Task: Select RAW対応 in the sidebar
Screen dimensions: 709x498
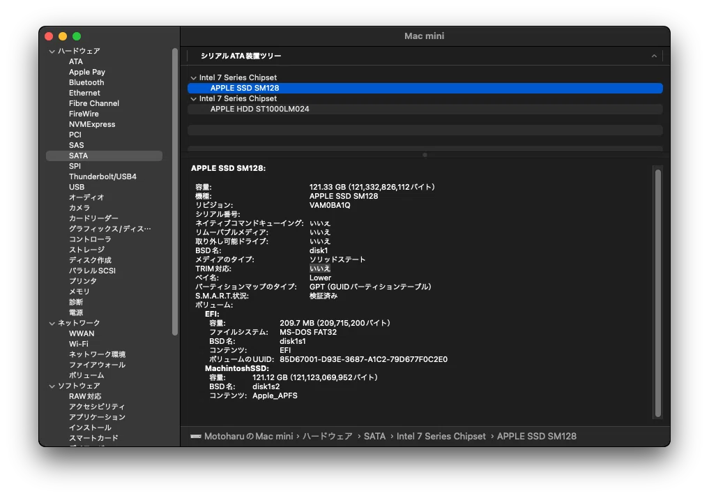Action: [85, 396]
